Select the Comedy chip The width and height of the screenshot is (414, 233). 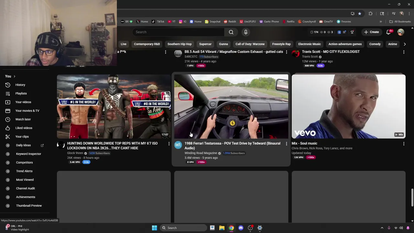coord(375,44)
